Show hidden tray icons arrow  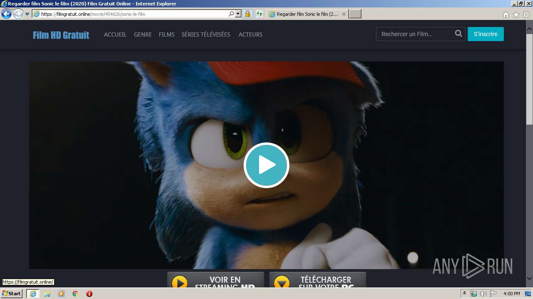pos(464,294)
